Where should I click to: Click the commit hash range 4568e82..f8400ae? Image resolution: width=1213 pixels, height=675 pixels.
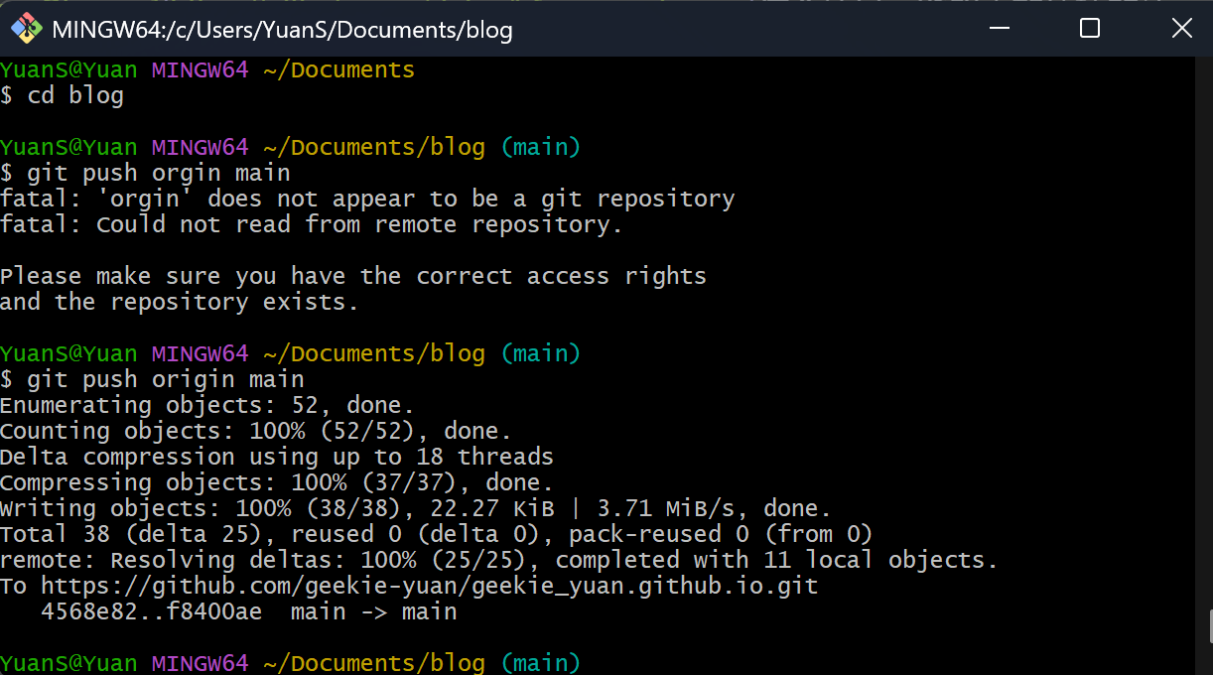[x=151, y=611]
